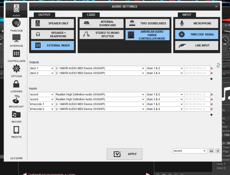This screenshot has width=230, height=175.
Task: Open the deck 2 output type dropdown
Action: tap(42, 73)
